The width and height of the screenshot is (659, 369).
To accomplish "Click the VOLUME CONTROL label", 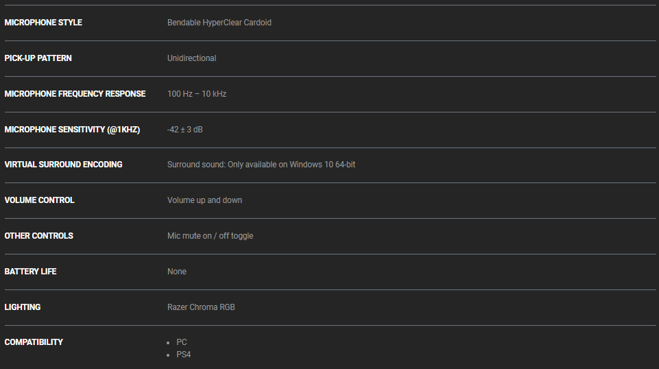I will pyautogui.click(x=40, y=200).
